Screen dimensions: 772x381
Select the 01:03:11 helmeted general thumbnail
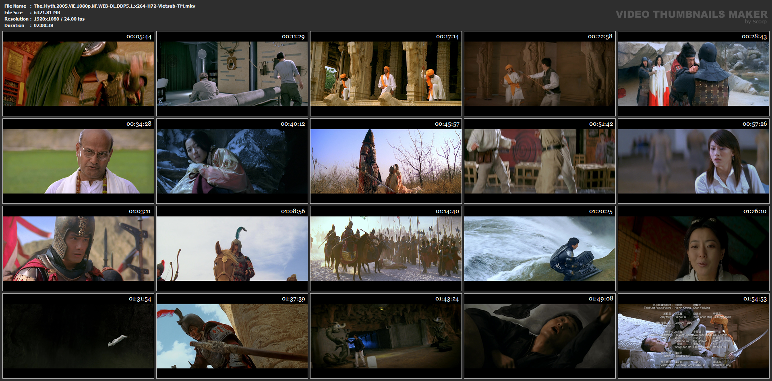tap(79, 248)
